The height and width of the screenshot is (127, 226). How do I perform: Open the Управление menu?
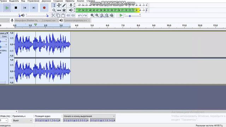coord(33,1)
